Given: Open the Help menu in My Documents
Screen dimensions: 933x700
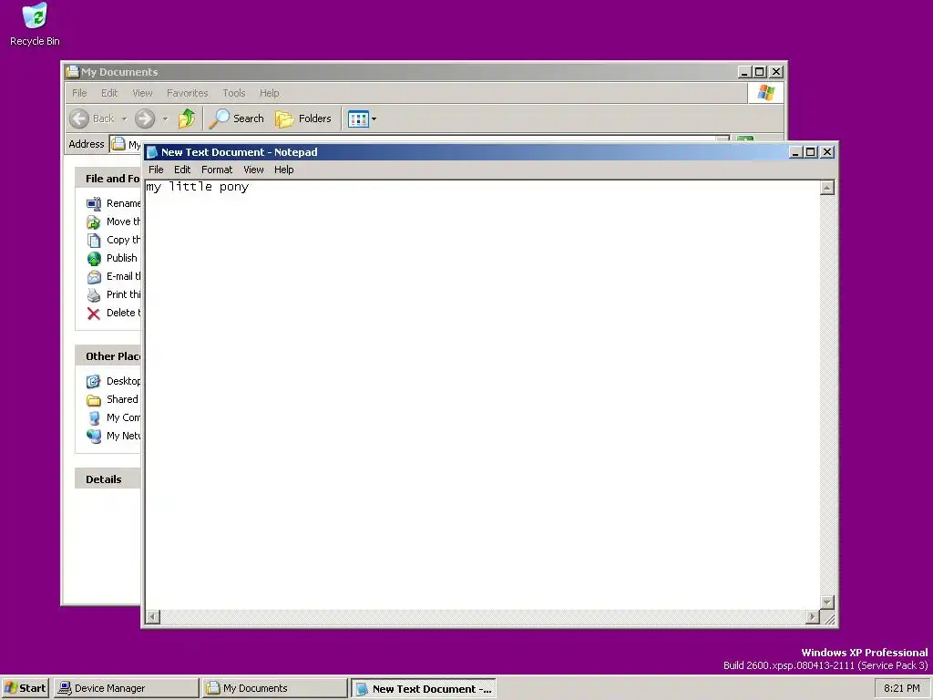Looking at the screenshot, I should coord(269,93).
